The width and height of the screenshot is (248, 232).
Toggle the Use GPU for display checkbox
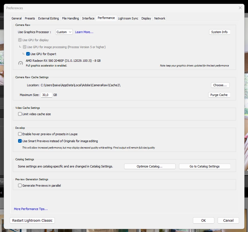20,40
